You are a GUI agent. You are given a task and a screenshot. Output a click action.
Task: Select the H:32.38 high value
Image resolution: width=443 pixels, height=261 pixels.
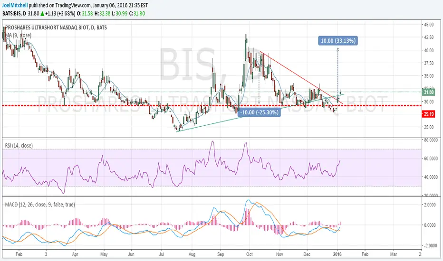click(102, 13)
